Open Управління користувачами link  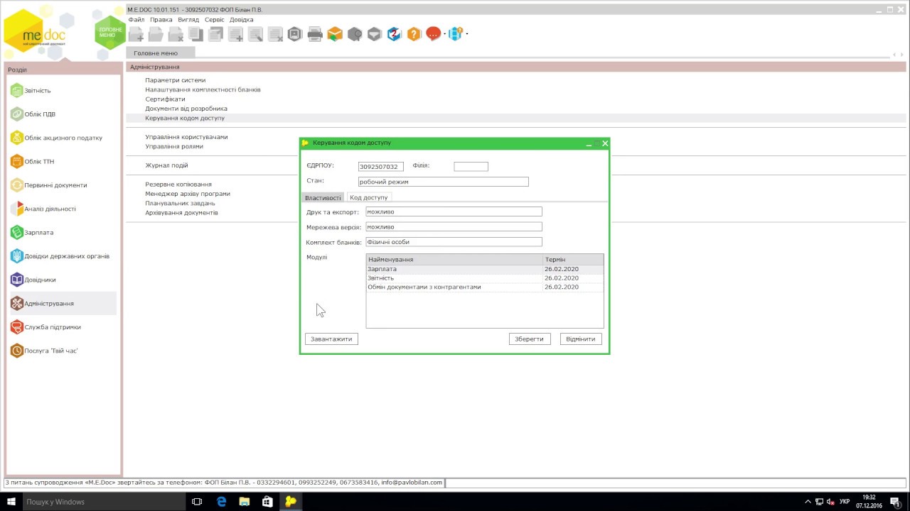pyautogui.click(x=186, y=137)
